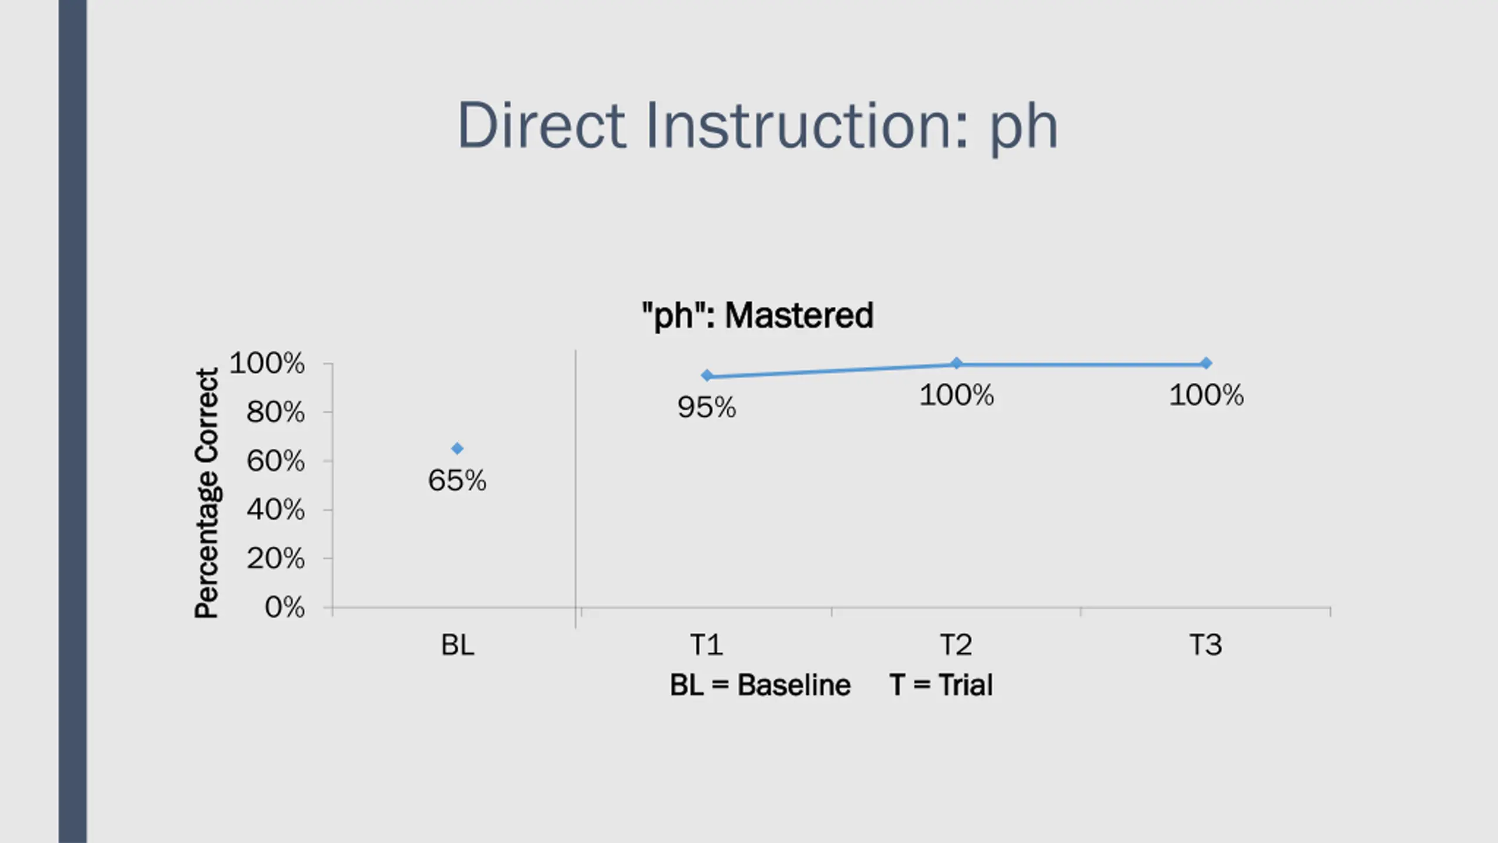Click the T2 x-axis label
The width and height of the screenshot is (1498, 843).
(x=956, y=645)
